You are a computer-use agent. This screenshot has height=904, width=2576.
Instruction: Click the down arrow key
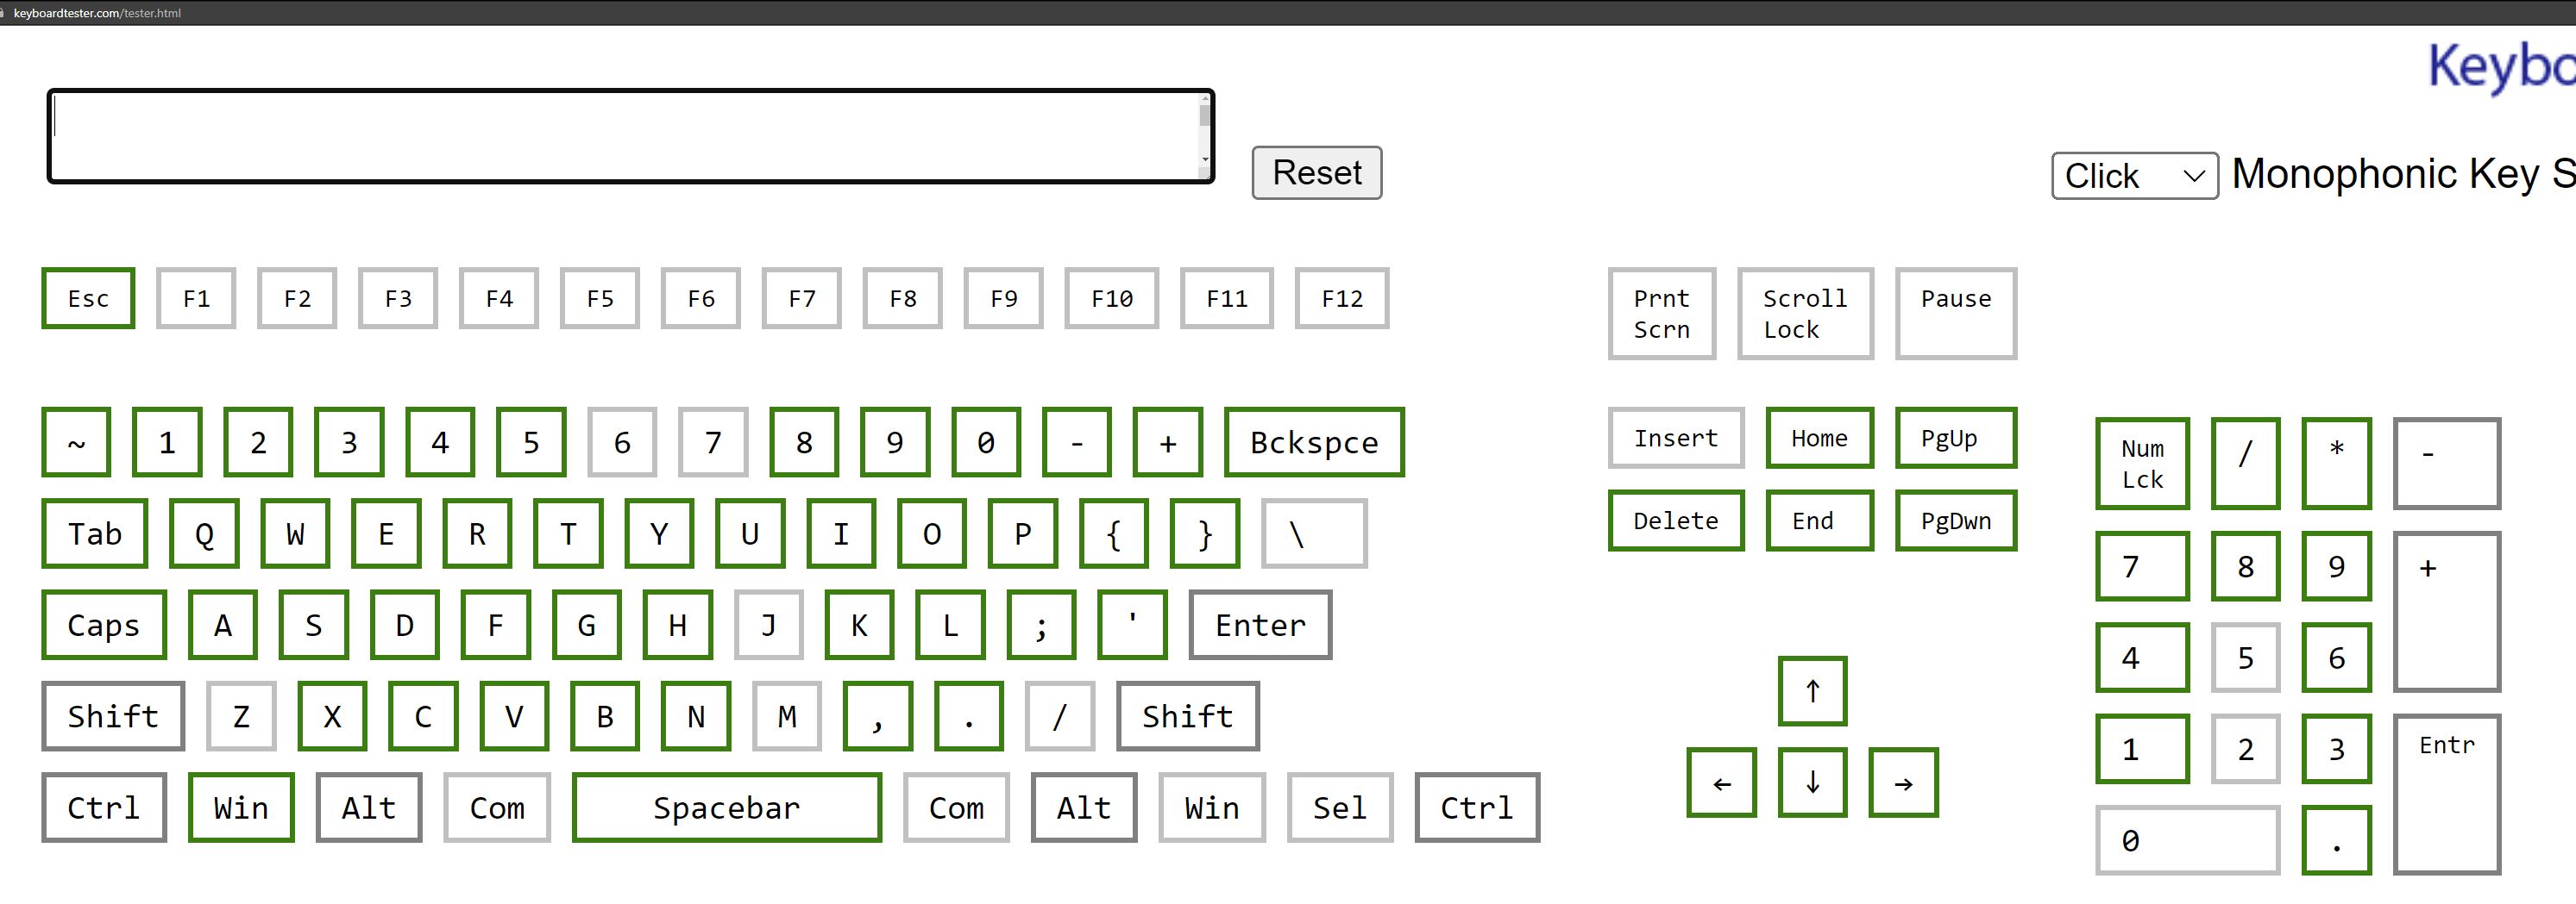(1812, 782)
